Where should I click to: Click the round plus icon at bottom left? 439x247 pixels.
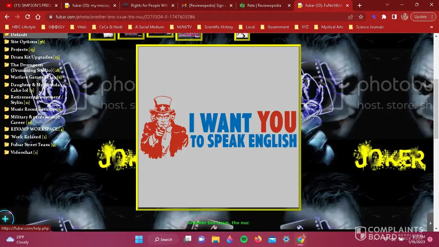coord(5,219)
